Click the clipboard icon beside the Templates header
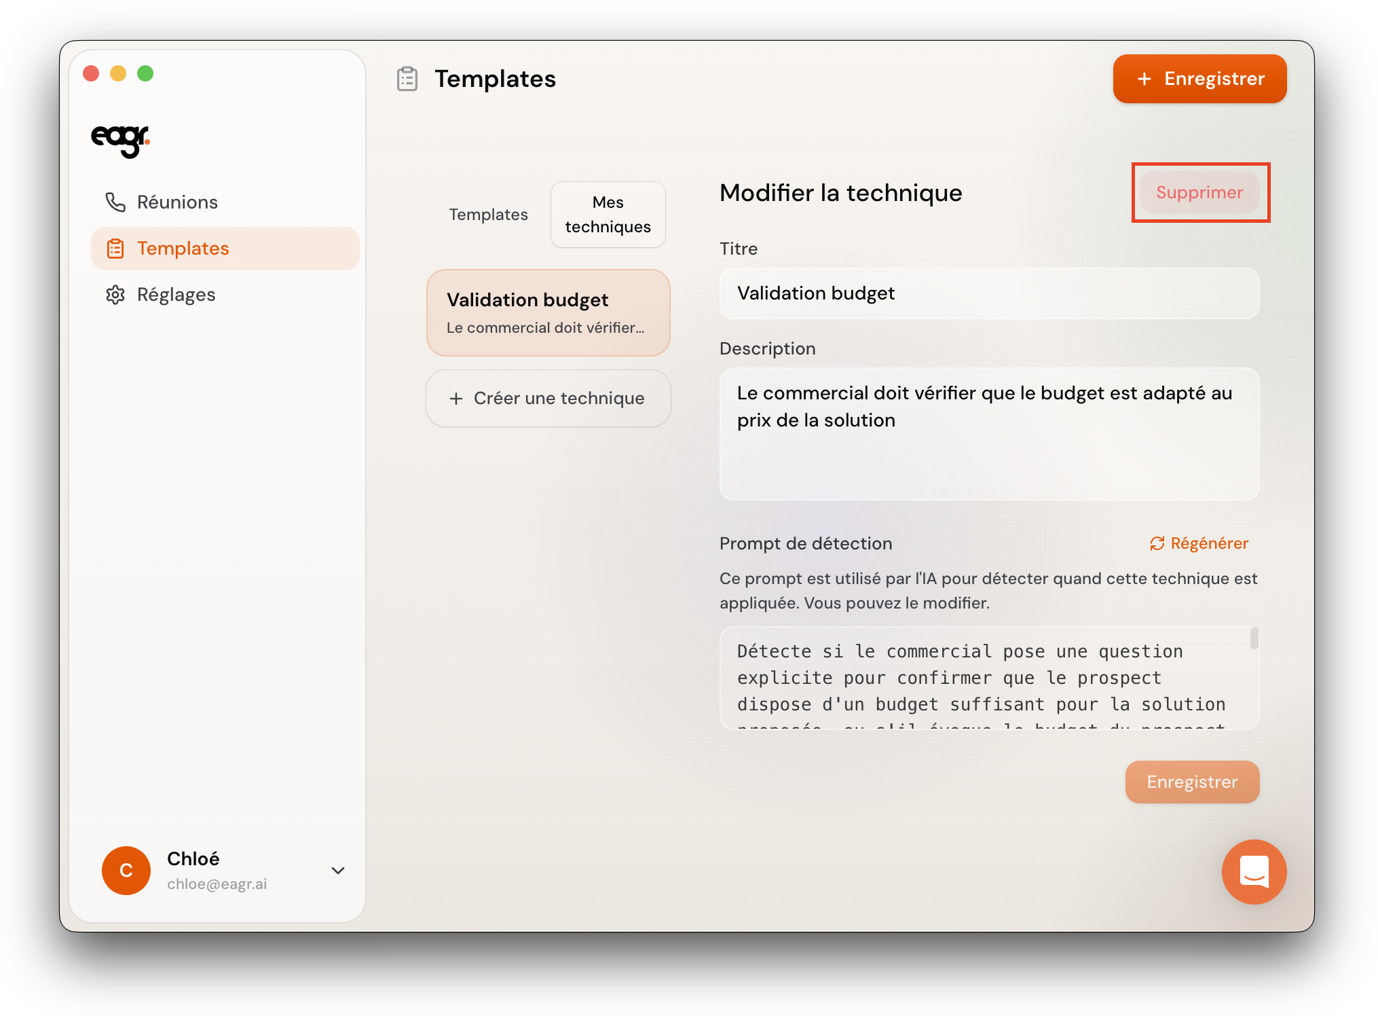This screenshot has width=1378, height=1016. 407,79
